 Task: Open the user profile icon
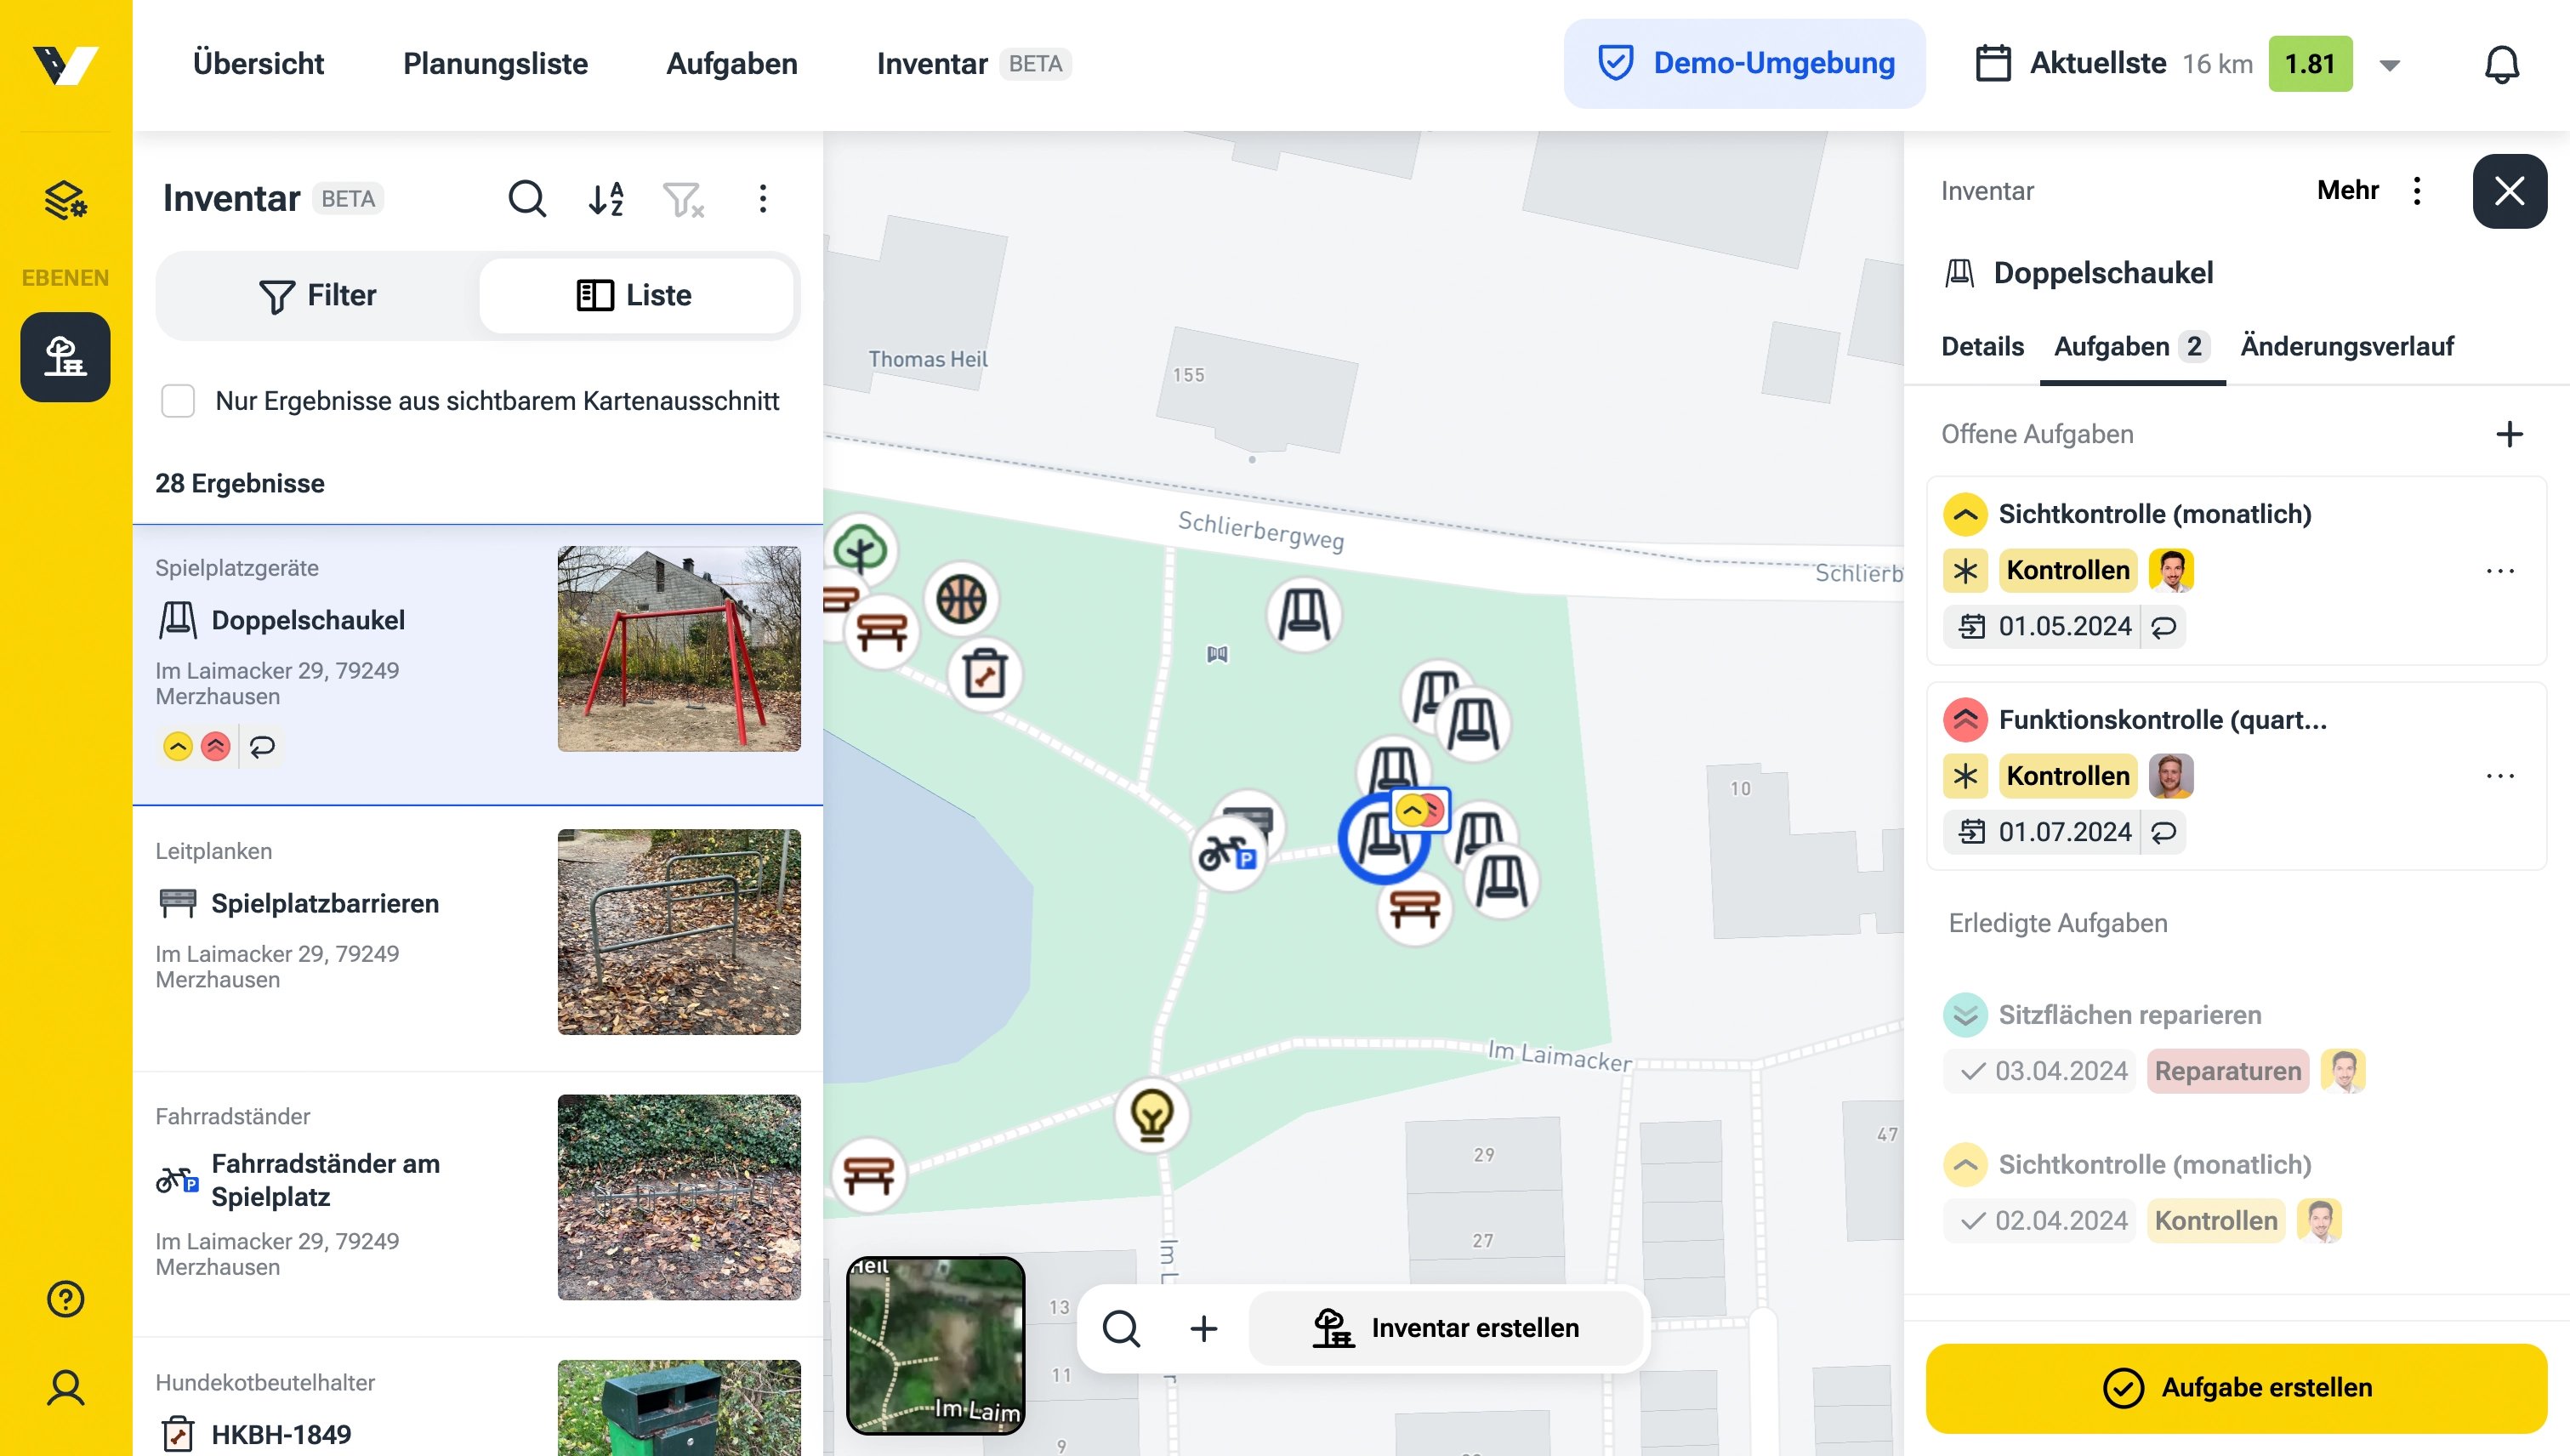65,1387
